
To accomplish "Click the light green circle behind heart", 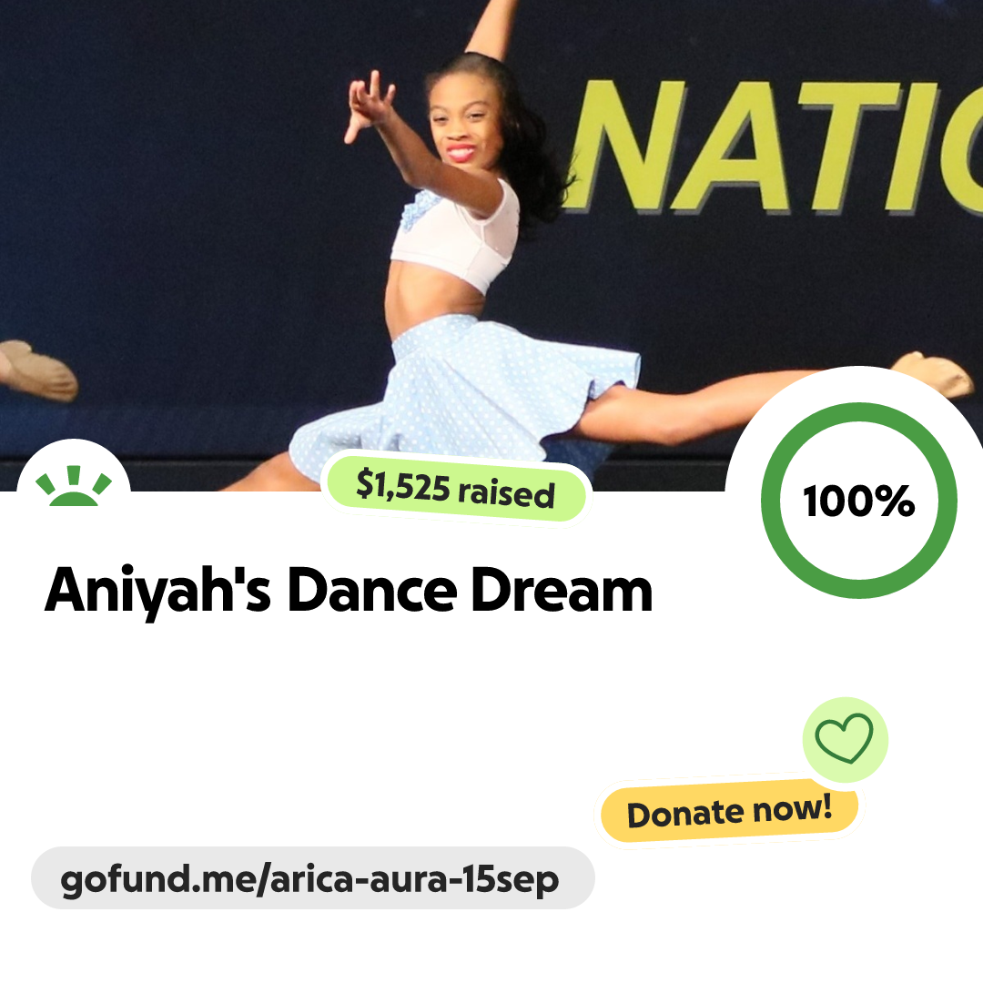I will tap(845, 740).
